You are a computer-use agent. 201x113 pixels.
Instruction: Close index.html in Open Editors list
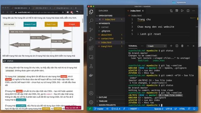100,19
